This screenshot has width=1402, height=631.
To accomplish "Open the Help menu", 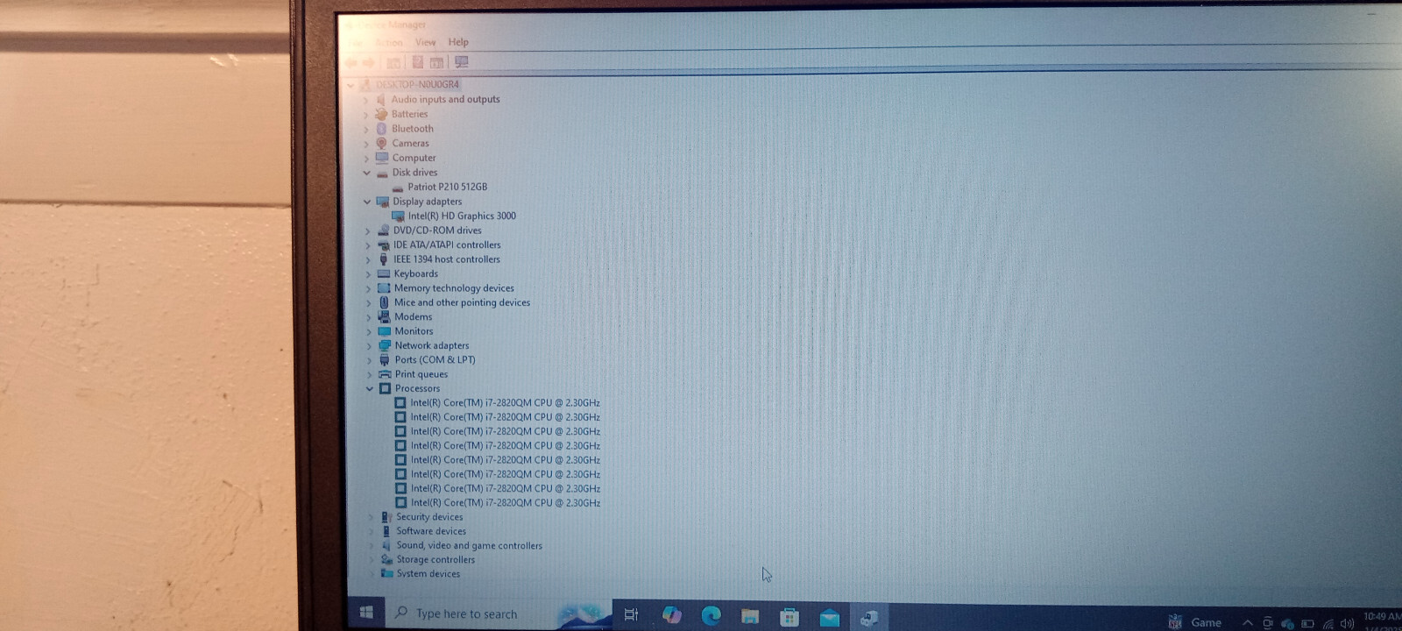I will tap(458, 42).
